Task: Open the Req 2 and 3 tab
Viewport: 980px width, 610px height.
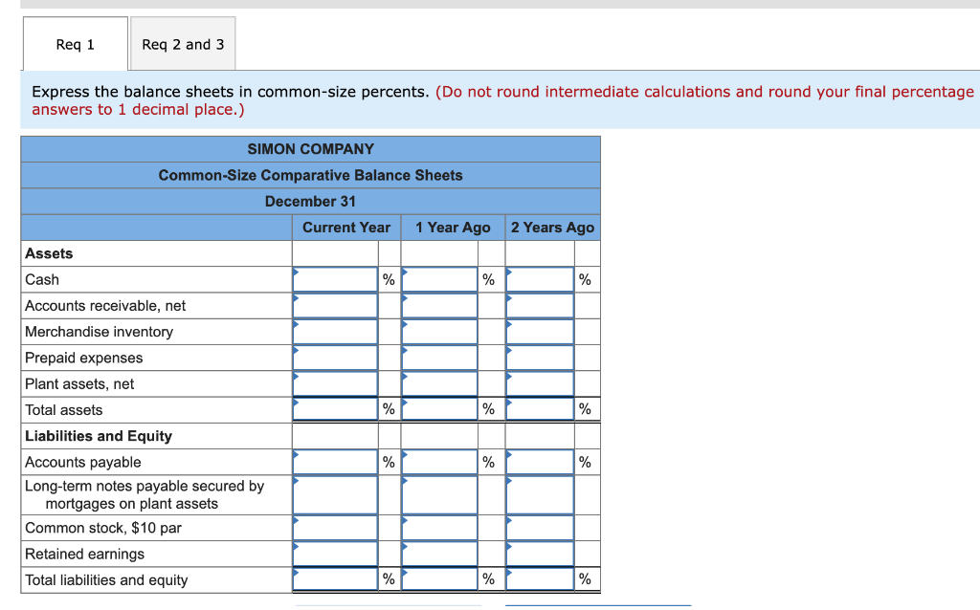Action: click(183, 44)
